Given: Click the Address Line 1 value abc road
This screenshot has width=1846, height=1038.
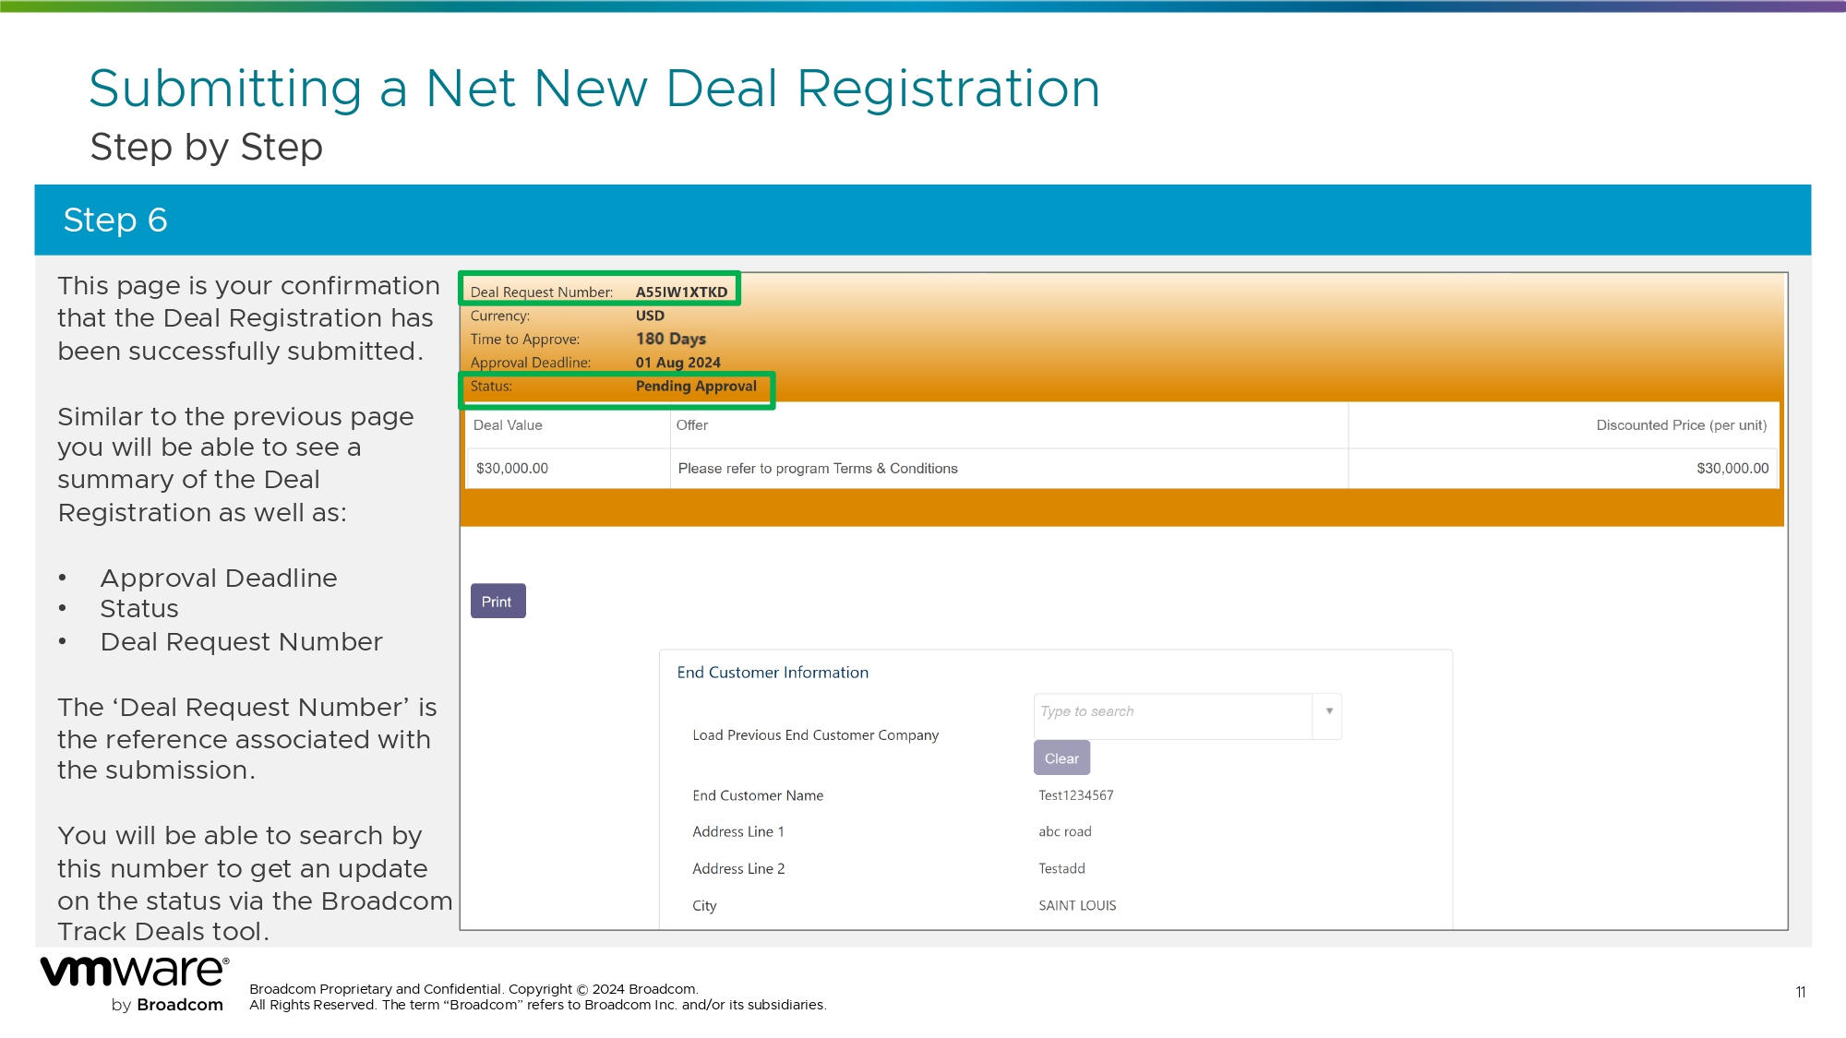Looking at the screenshot, I should click(x=1064, y=831).
